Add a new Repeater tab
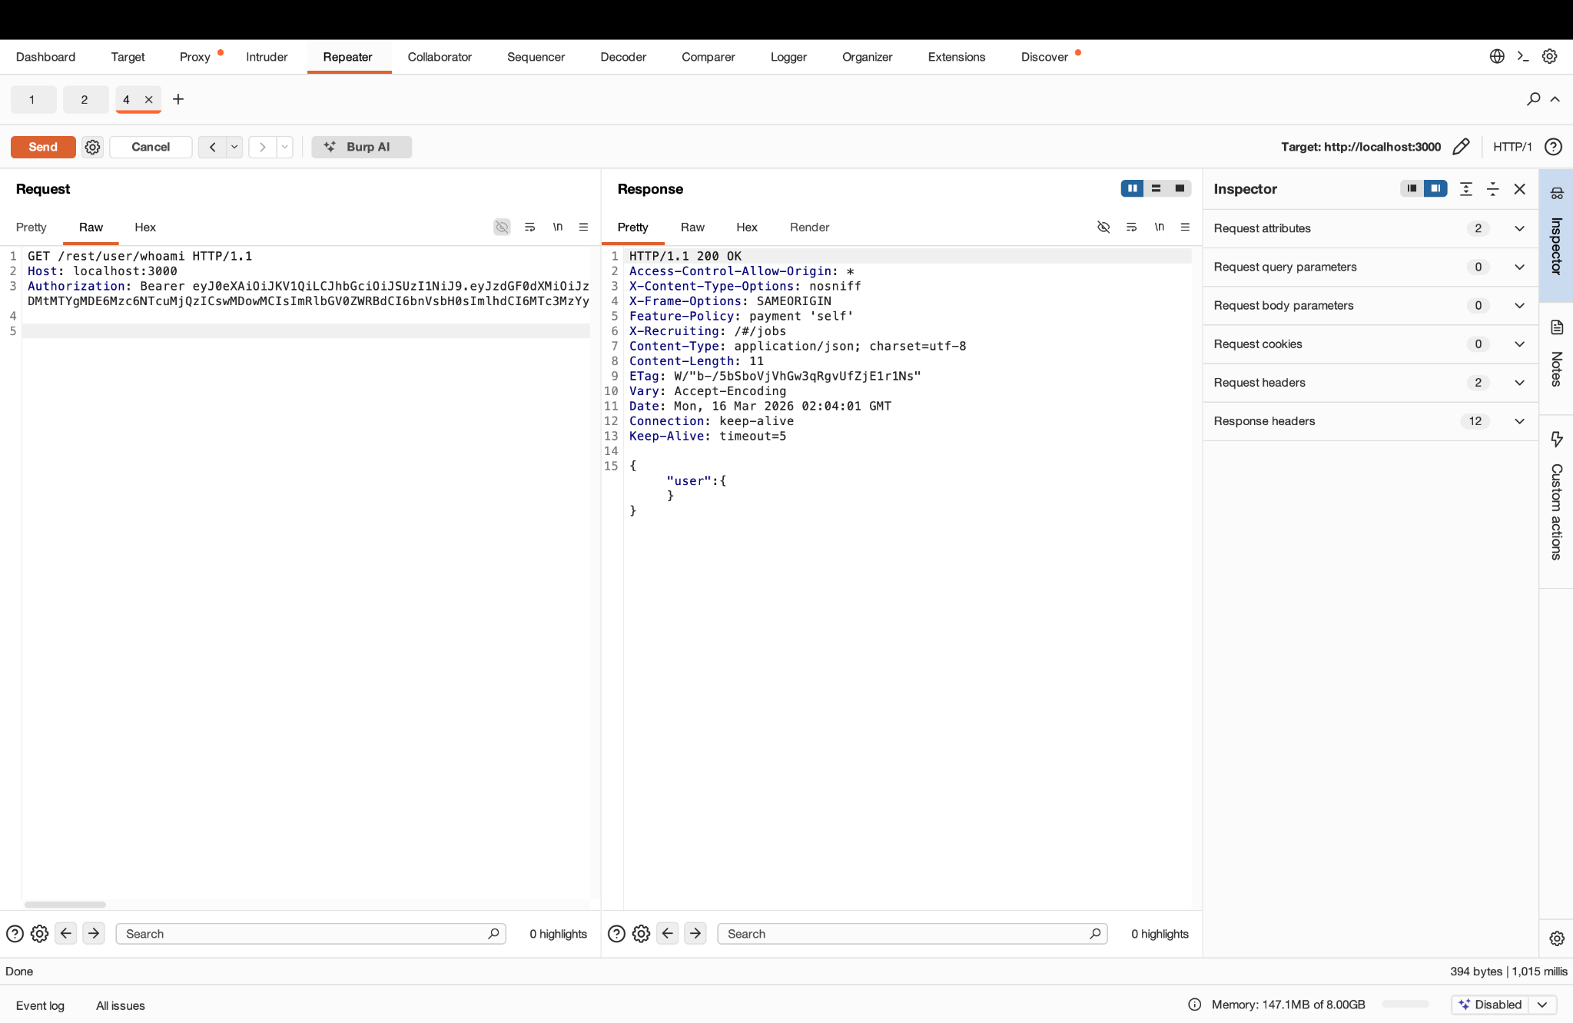The width and height of the screenshot is (1573, 1023). click(178, 99)
